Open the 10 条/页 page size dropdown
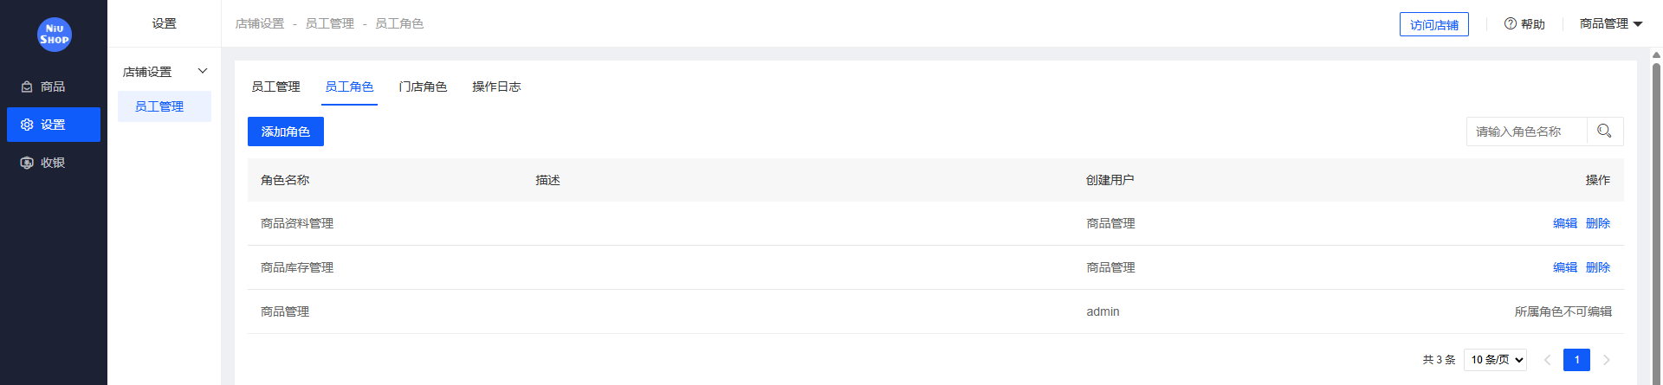1663x385 pixels. [1496, 360]
